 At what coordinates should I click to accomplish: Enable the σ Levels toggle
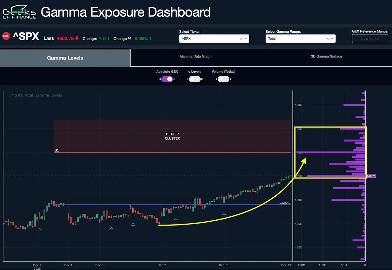[195, 79]
